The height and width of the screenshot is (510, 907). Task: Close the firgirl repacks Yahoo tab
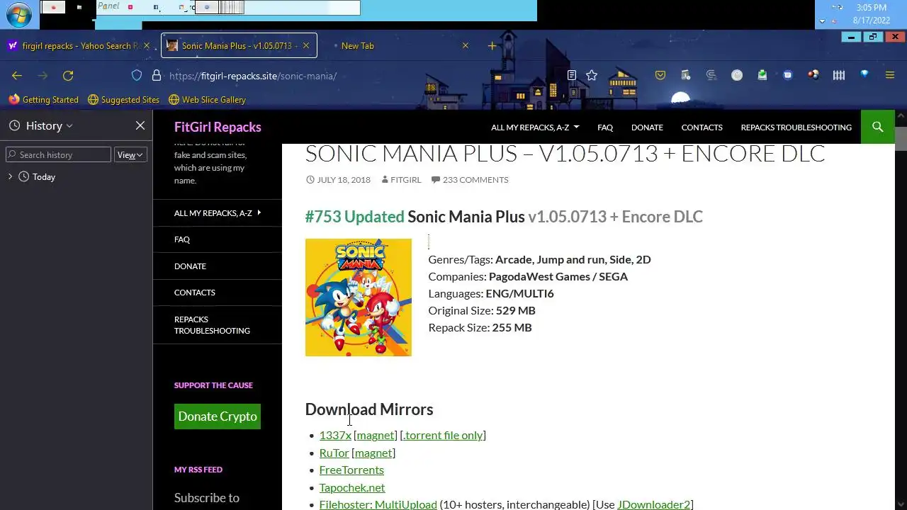click(x=147, y=45)
